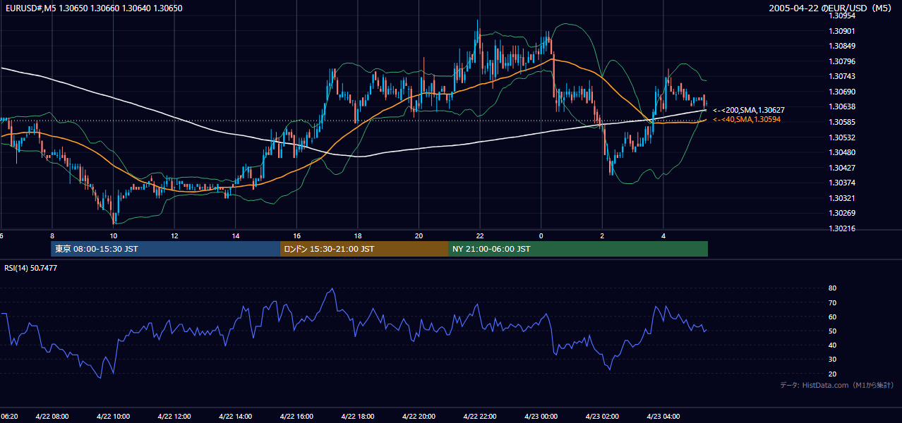The image size is (902, 423).
Task: Click price axis value 1.30427
Action: click(x=841, y=168)
